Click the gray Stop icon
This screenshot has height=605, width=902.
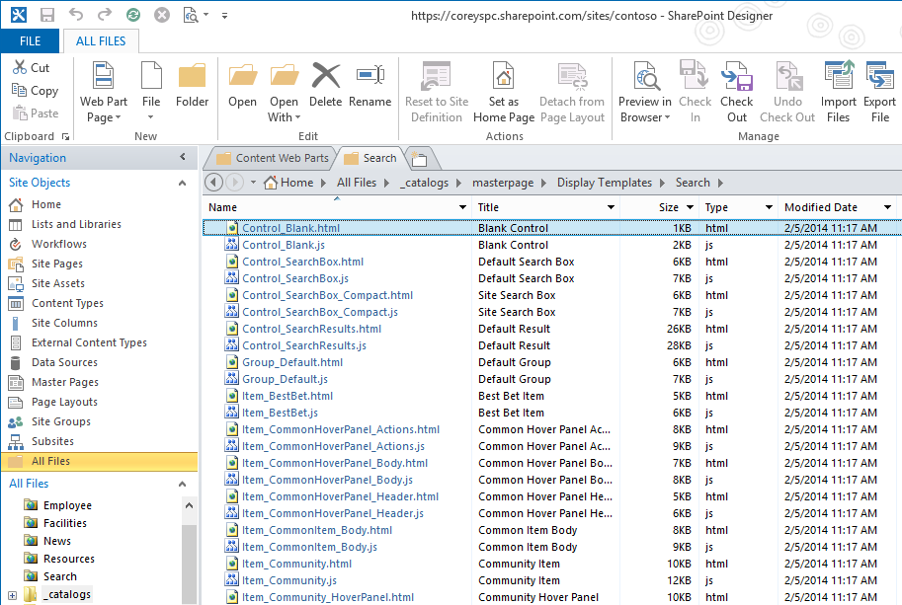click(x=162, y=15)
